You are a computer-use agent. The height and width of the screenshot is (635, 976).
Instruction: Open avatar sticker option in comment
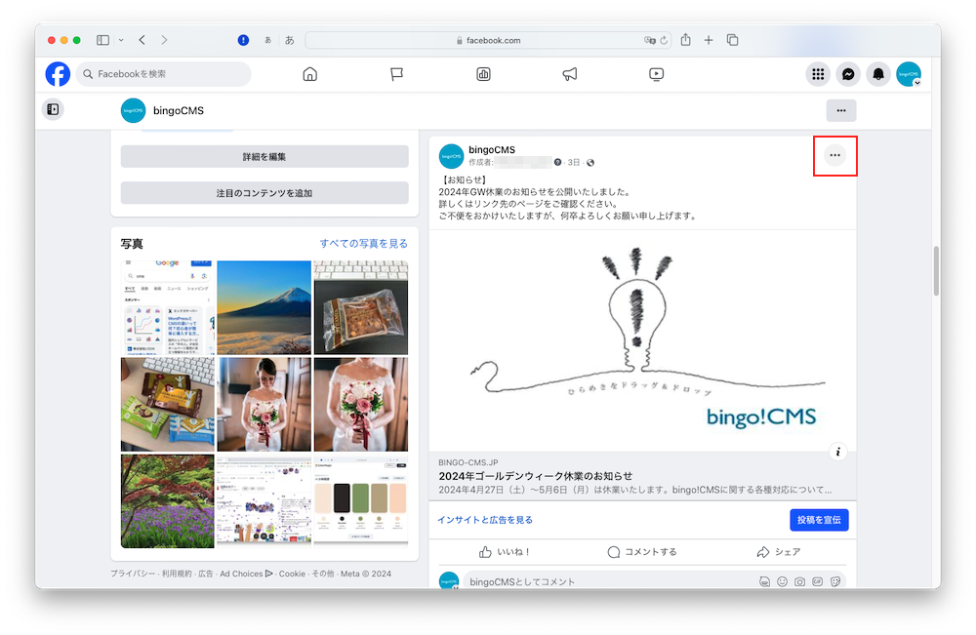coord(764,581)
